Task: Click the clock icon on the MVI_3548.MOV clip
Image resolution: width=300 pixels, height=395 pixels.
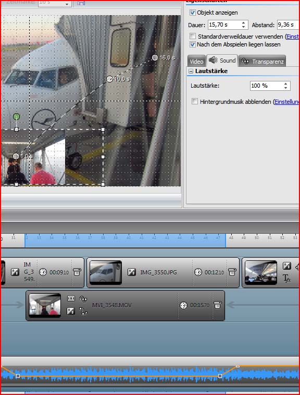Action: [183, 306]
